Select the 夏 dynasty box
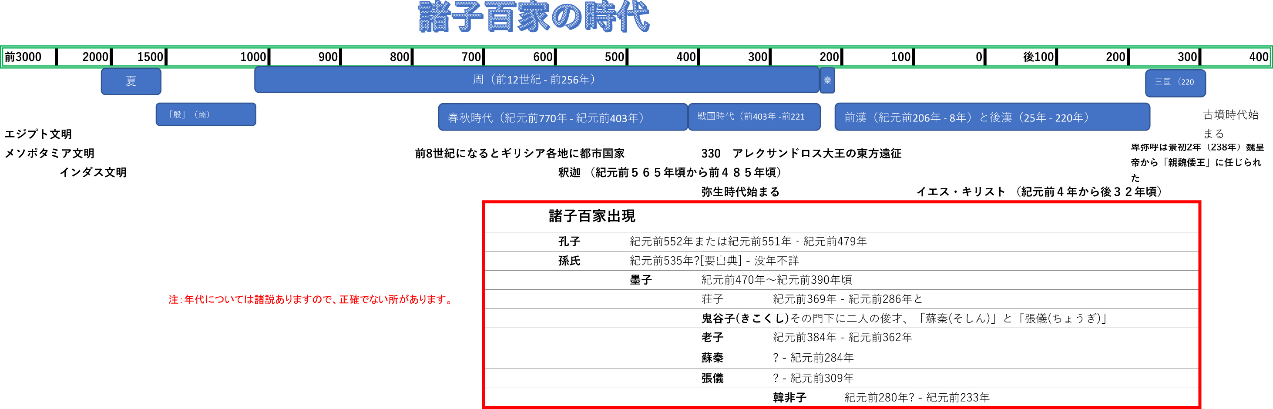1273x409 pixels. click(131, 81)
